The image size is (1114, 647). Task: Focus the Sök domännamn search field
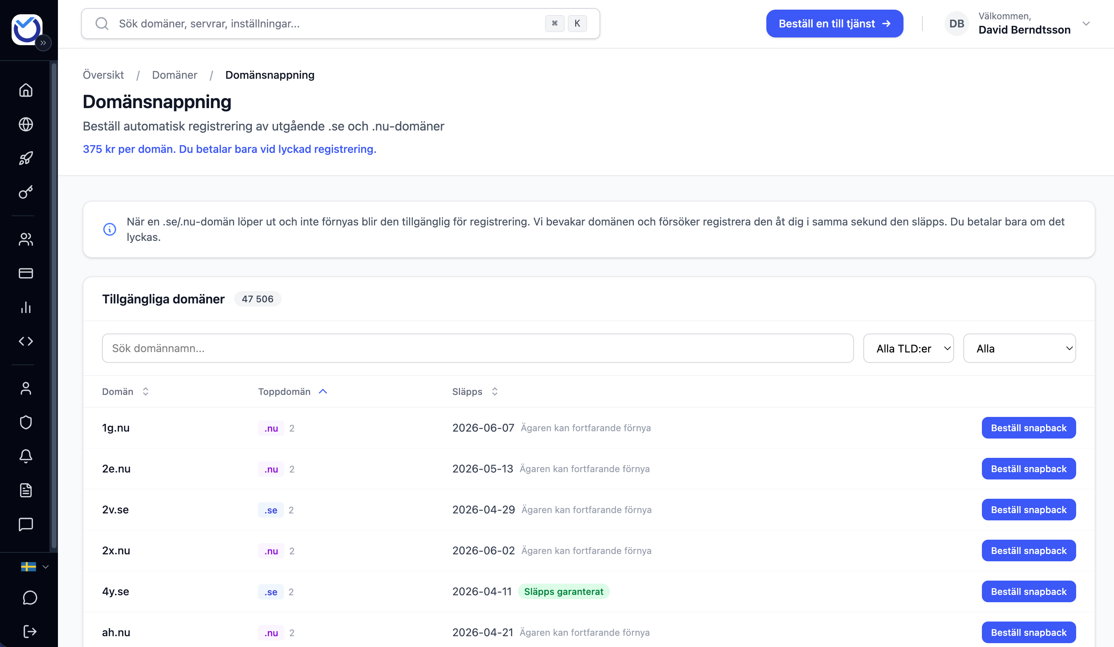pyautogui.click(x=477, y=348)
